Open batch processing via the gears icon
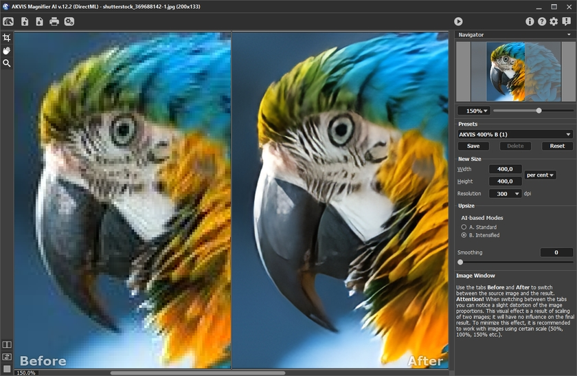Screen dimensions: 577x376 coord(69,22)
